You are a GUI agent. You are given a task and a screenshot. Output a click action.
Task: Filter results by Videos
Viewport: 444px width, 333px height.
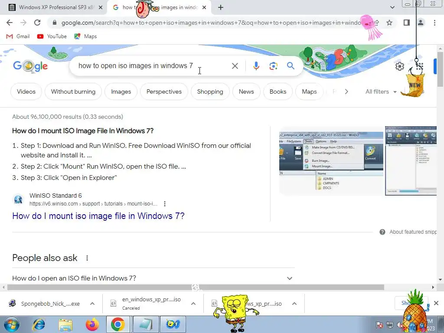[26, 92]
